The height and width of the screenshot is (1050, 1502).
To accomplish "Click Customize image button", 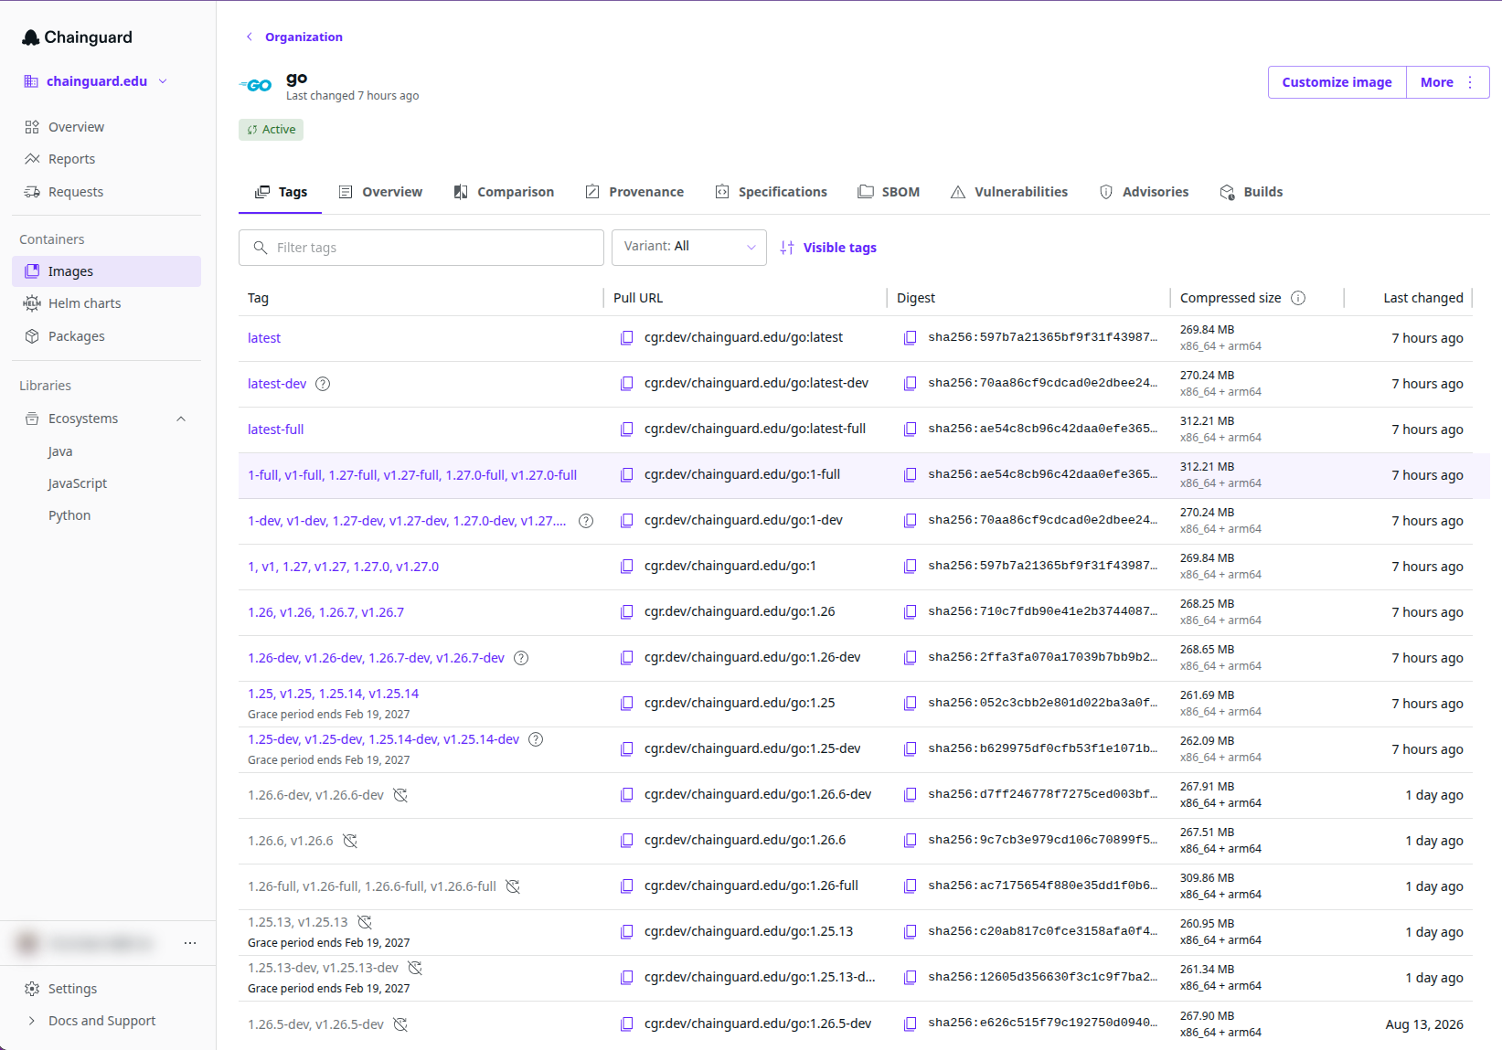I will coord(1337,82).
